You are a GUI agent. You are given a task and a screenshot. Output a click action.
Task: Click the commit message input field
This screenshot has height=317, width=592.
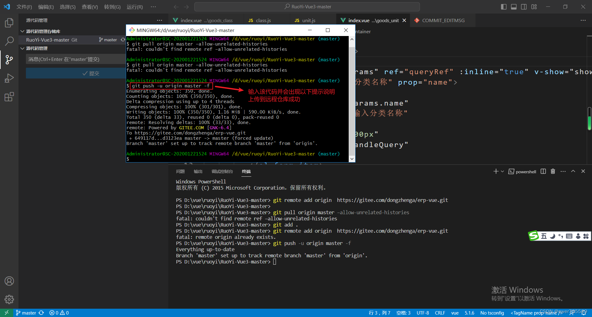click(76, 59)
